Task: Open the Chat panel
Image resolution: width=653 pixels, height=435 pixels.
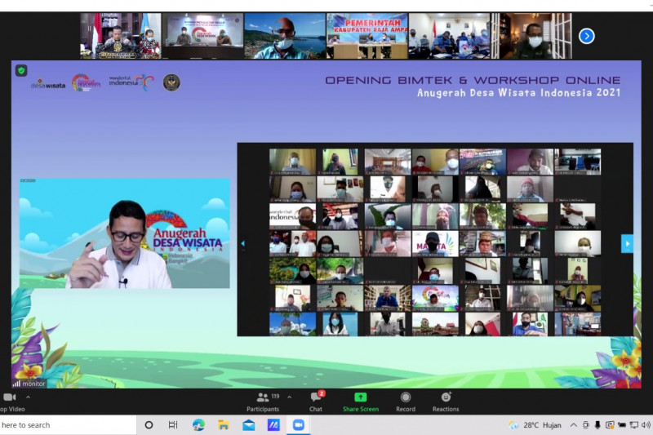Action: (x=316, y=402)
